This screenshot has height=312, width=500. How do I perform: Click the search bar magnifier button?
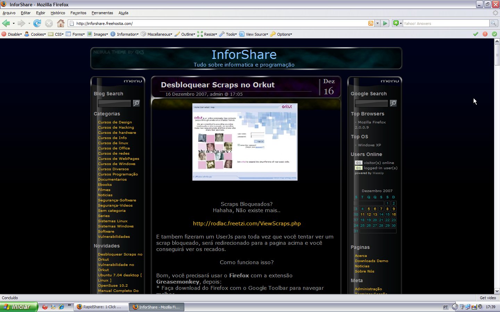pyautogui.click(x=493, y=23)
